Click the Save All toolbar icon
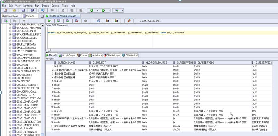 click(32, 10)
